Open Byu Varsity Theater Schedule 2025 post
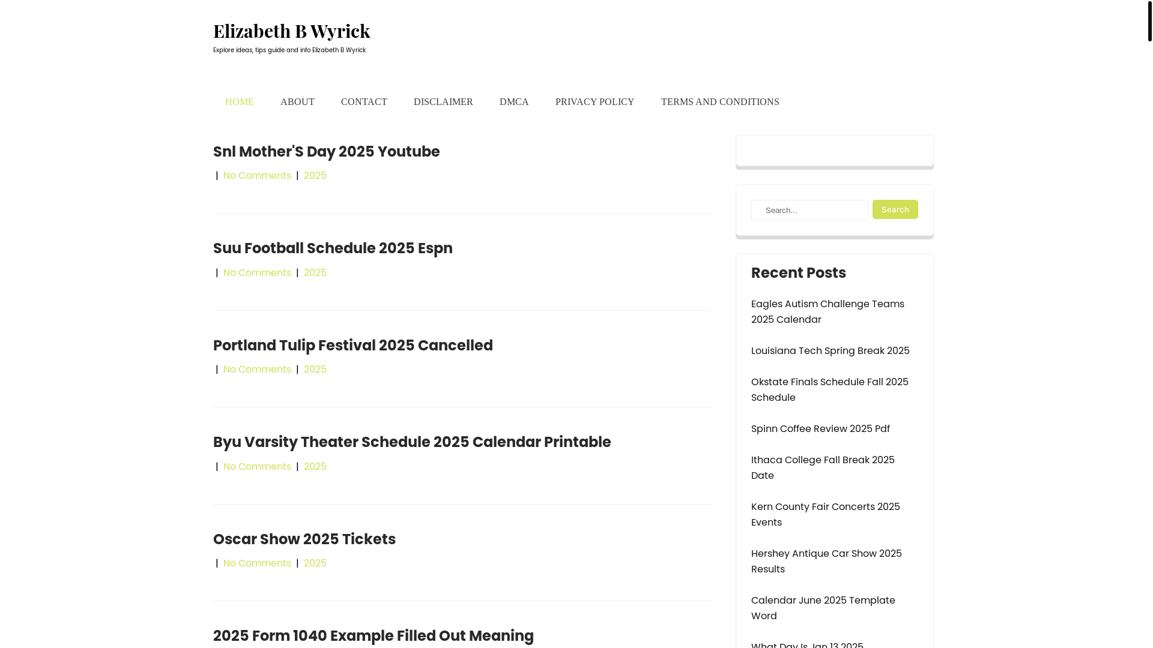Screen dimensions: 1153x648 [x=412, y=442]
